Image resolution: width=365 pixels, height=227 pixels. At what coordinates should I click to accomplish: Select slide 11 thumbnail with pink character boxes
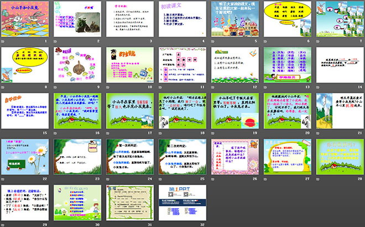tap(182, 65)
